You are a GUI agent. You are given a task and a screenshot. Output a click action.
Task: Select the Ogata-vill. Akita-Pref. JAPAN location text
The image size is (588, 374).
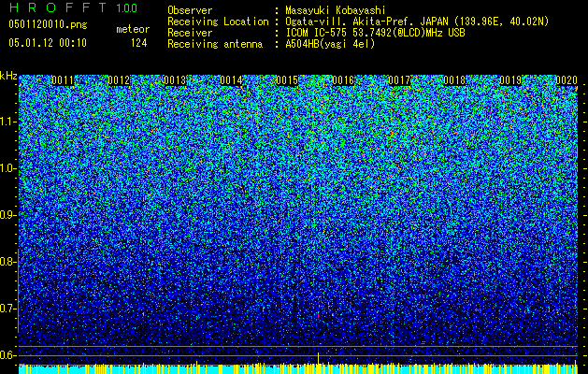pyautogui.click(x=417, y=22)
